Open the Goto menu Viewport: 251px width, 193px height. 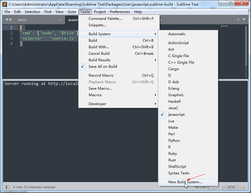(x=72, y=12)
